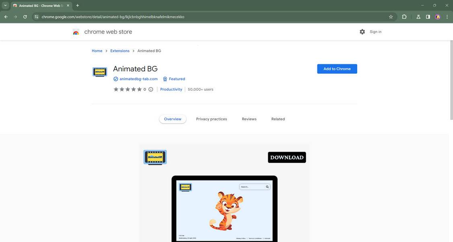This screenshot has width=453, height=242.
Task: Open animatedbg-tab.com publisher link
Action: tap(139, 79)
